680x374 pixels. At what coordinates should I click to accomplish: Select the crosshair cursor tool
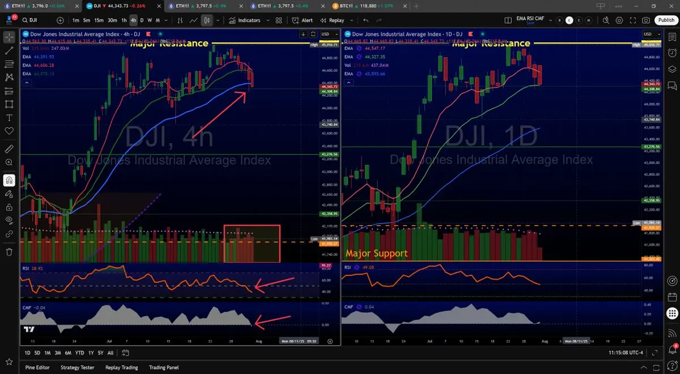pyautogui.click(x=9, y=37)
